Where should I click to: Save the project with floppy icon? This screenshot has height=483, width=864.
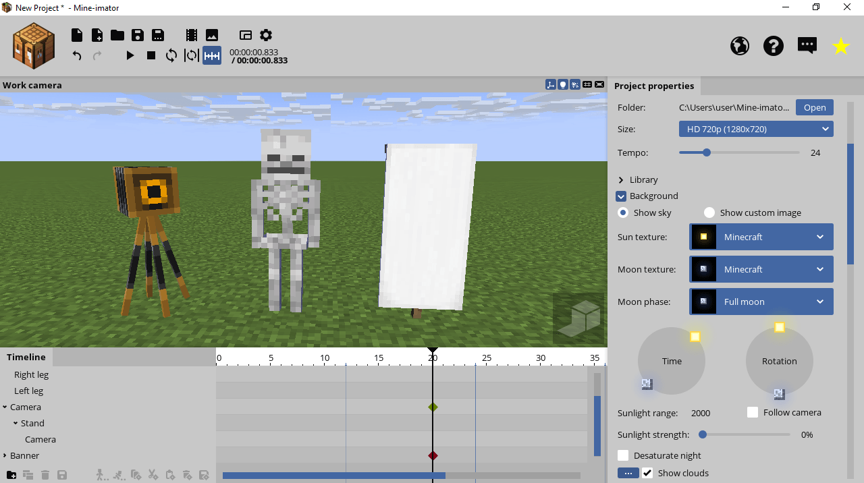(x=138, y=35)
